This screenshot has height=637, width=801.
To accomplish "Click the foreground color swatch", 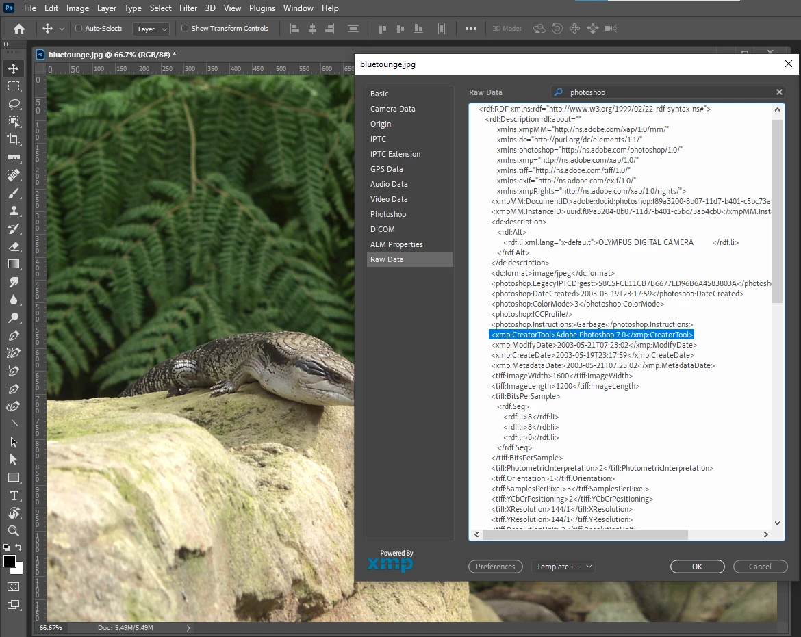I will coord(9,561).
